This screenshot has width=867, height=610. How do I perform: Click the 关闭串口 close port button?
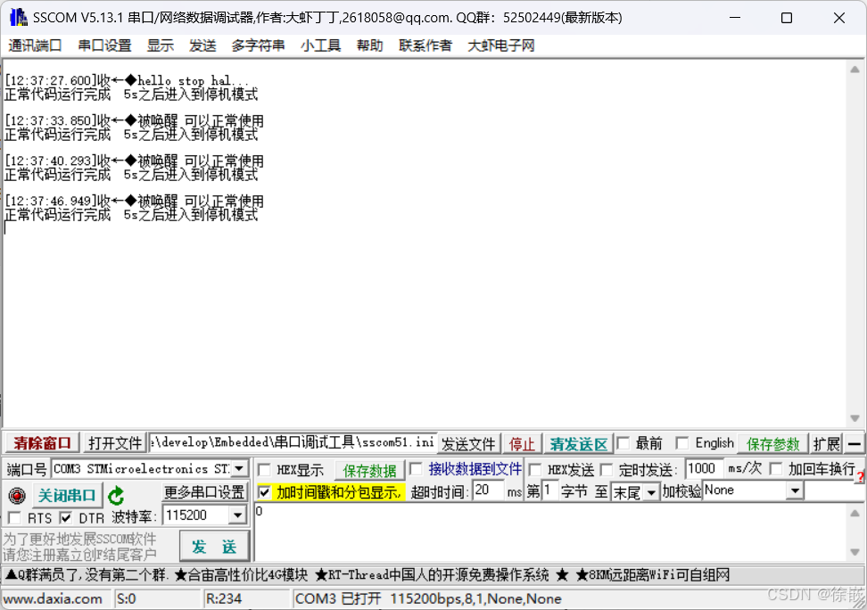pyautogui.click(x=67, y=496)
